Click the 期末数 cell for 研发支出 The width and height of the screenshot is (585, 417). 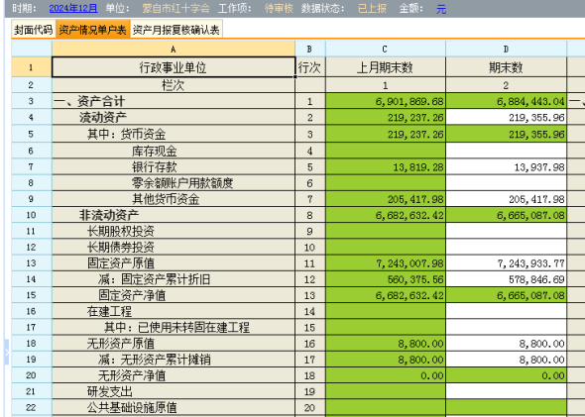point(506,391)
